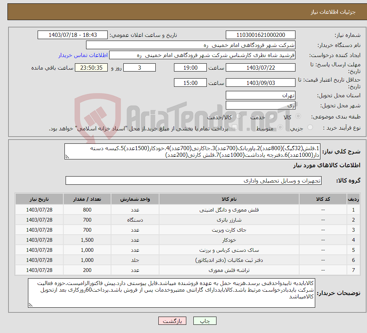Screen dimensions: 367x333
Task: Click the item name دفتر ثبت مکاتبات
Action: coord(229,260)
